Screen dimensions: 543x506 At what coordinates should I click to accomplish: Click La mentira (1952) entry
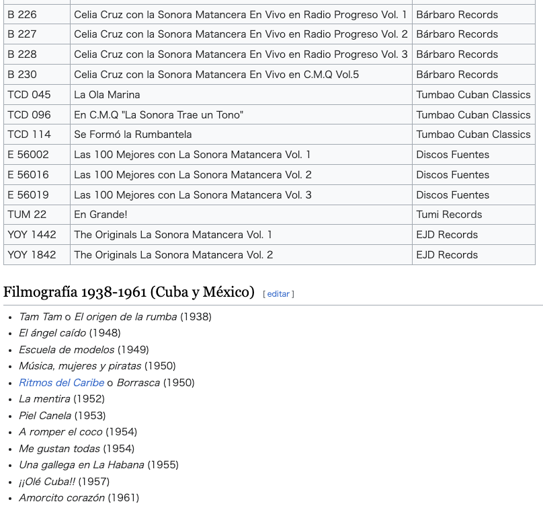62,399
